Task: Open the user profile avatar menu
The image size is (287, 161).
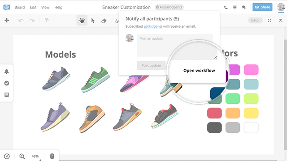Action: pyautogui.click(x=281, y=7)
